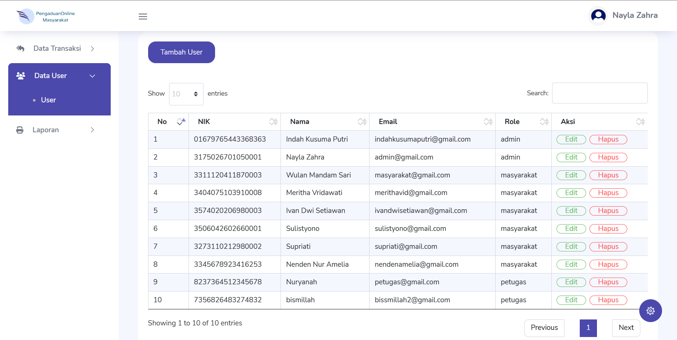This screenshot has height=340, width=677.
Task: Open the Show entries count dropdown
Action: tap(186, 94)
